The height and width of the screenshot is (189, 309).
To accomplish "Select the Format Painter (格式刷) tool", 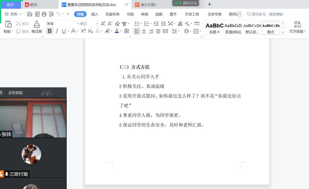I will coord(36,27).
